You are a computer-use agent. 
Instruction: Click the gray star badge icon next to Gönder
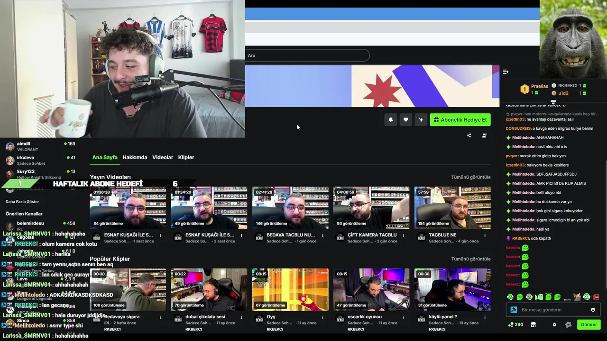pos(569,324)
